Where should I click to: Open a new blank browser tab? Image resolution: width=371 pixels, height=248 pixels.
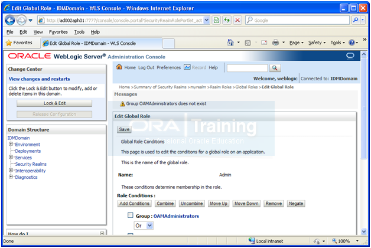169,44
